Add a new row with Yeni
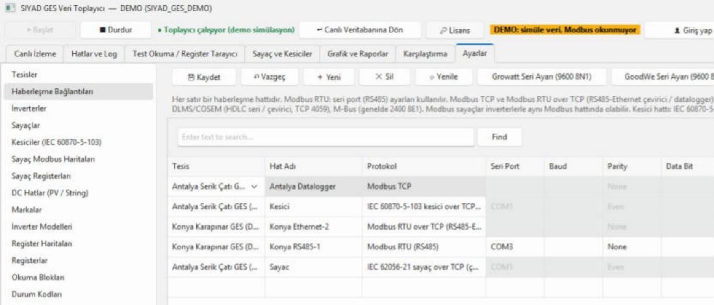The width and height of the screenshot is (714, 305). click(x=329, y=77)
